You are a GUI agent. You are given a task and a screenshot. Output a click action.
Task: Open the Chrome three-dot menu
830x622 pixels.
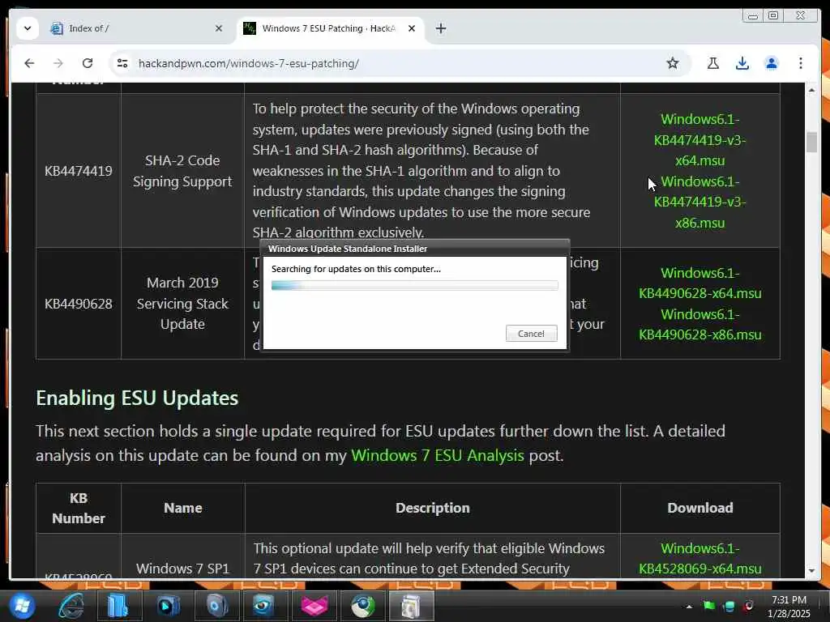(x=800, y=63)
